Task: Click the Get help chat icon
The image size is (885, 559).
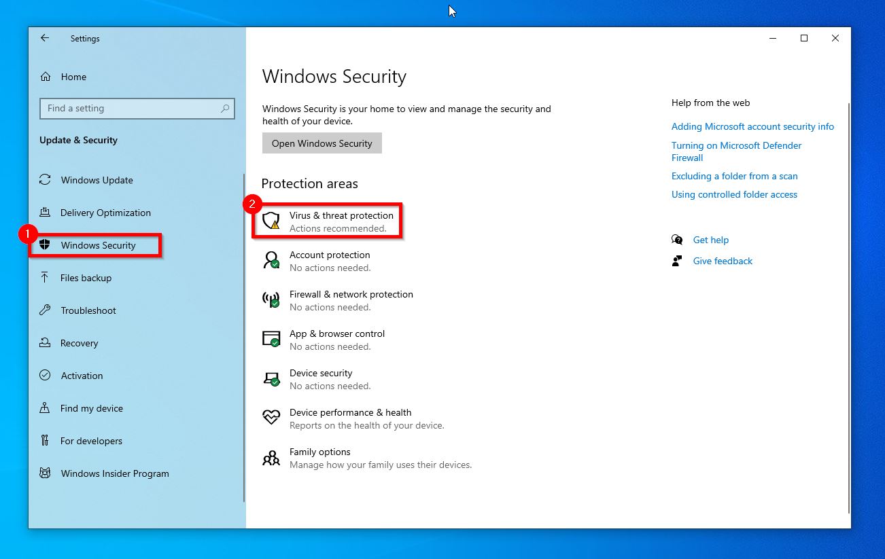Action: coord(677,240)
